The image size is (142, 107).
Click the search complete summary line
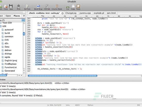coord(21,96)
